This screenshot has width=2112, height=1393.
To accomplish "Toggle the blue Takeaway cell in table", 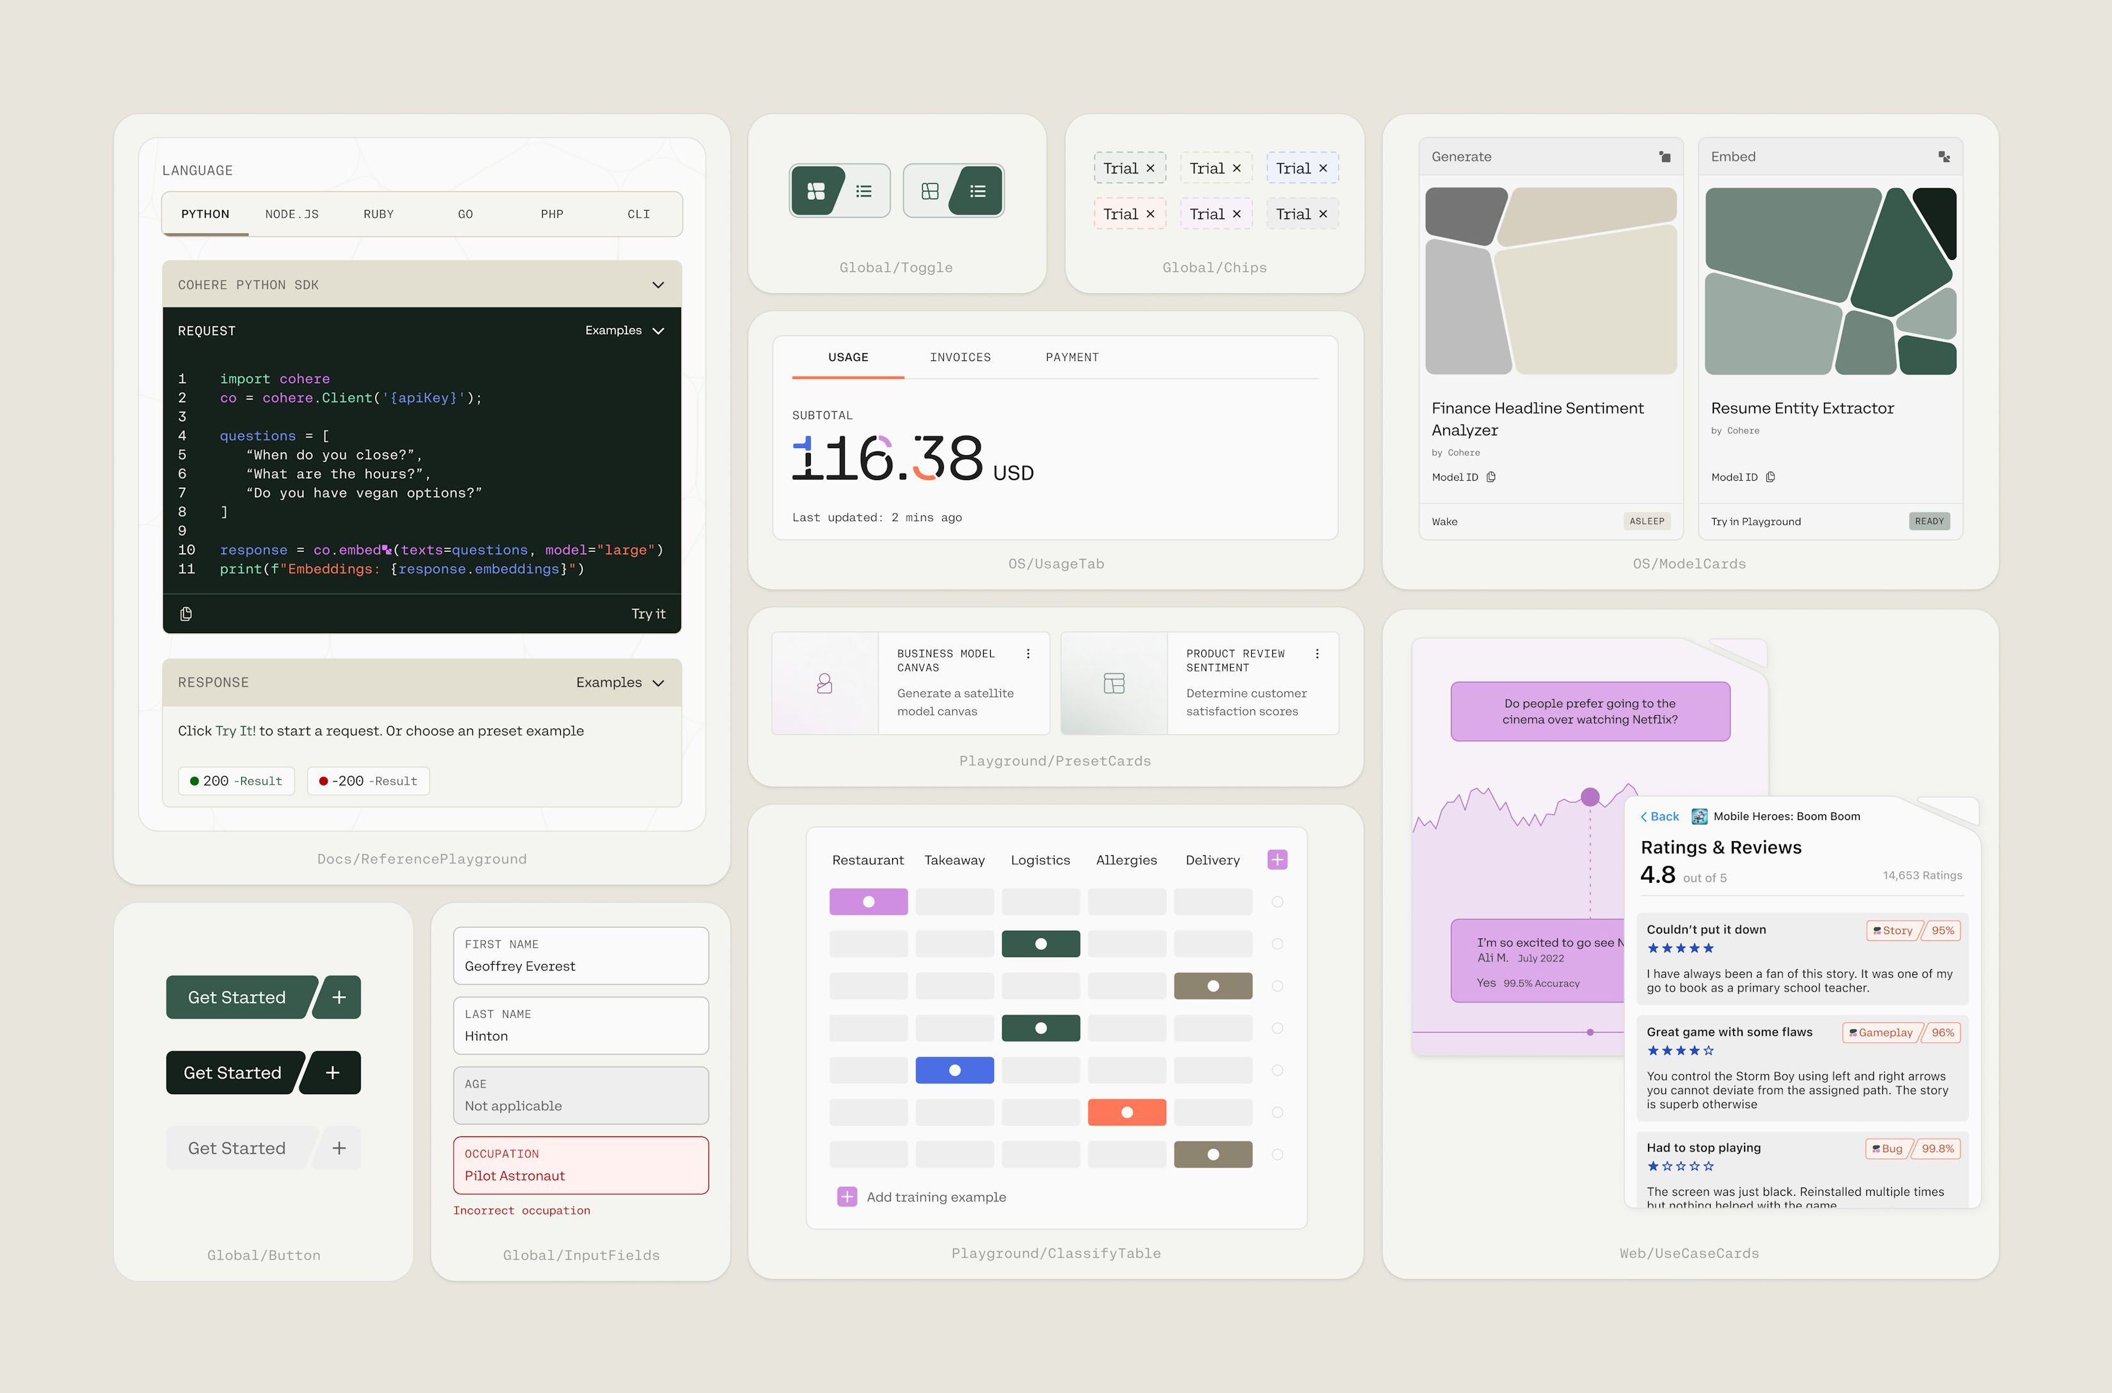I will tap(954, 1070).
